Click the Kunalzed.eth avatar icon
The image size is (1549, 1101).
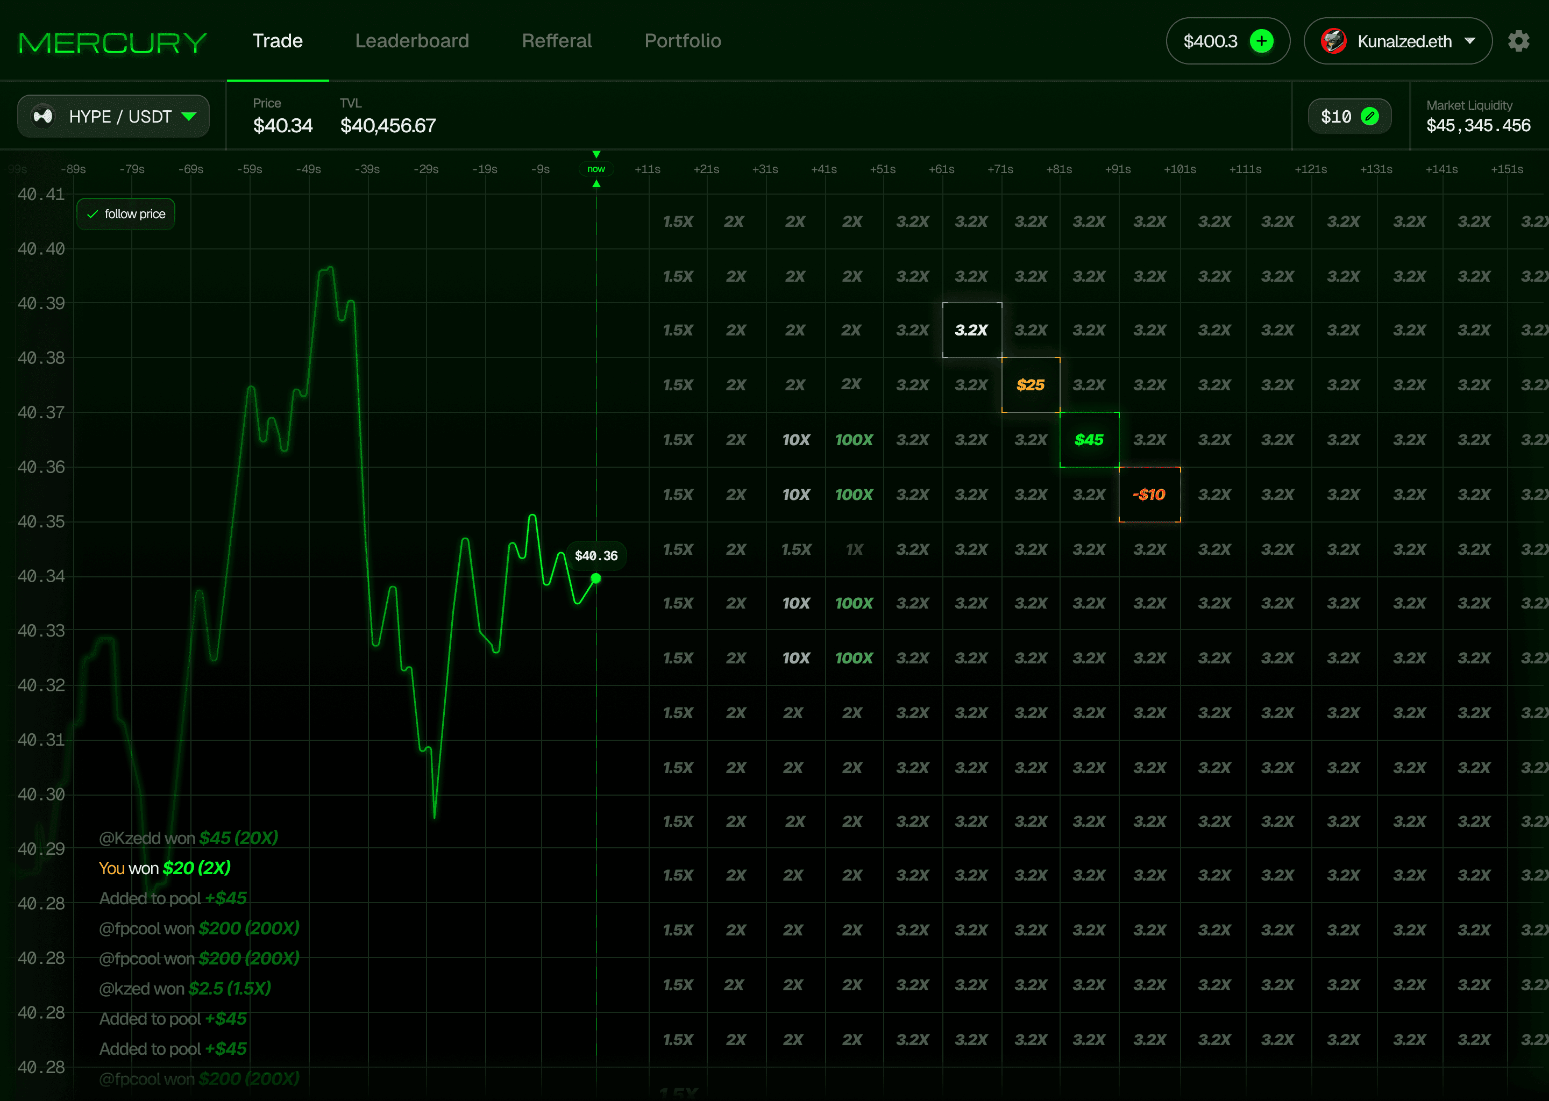pos(1333,41)
